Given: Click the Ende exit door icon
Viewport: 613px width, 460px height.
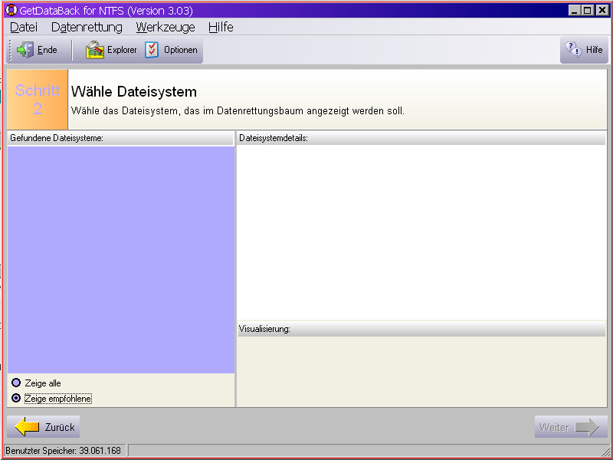Looking at the screenshot, I should 25,50.
